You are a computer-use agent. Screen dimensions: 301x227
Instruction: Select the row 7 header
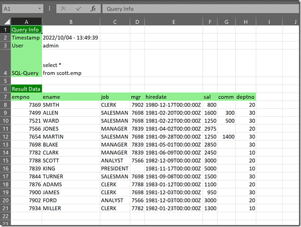coord(5,97)
